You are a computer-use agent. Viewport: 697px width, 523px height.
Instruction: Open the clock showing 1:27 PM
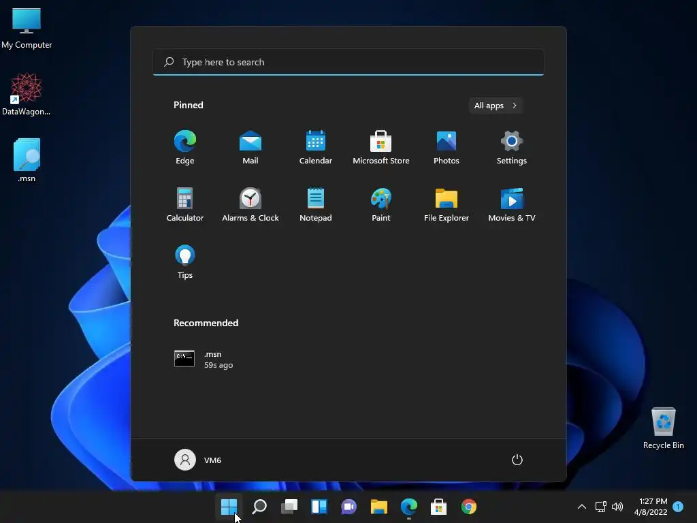click(x=651, y=507)
